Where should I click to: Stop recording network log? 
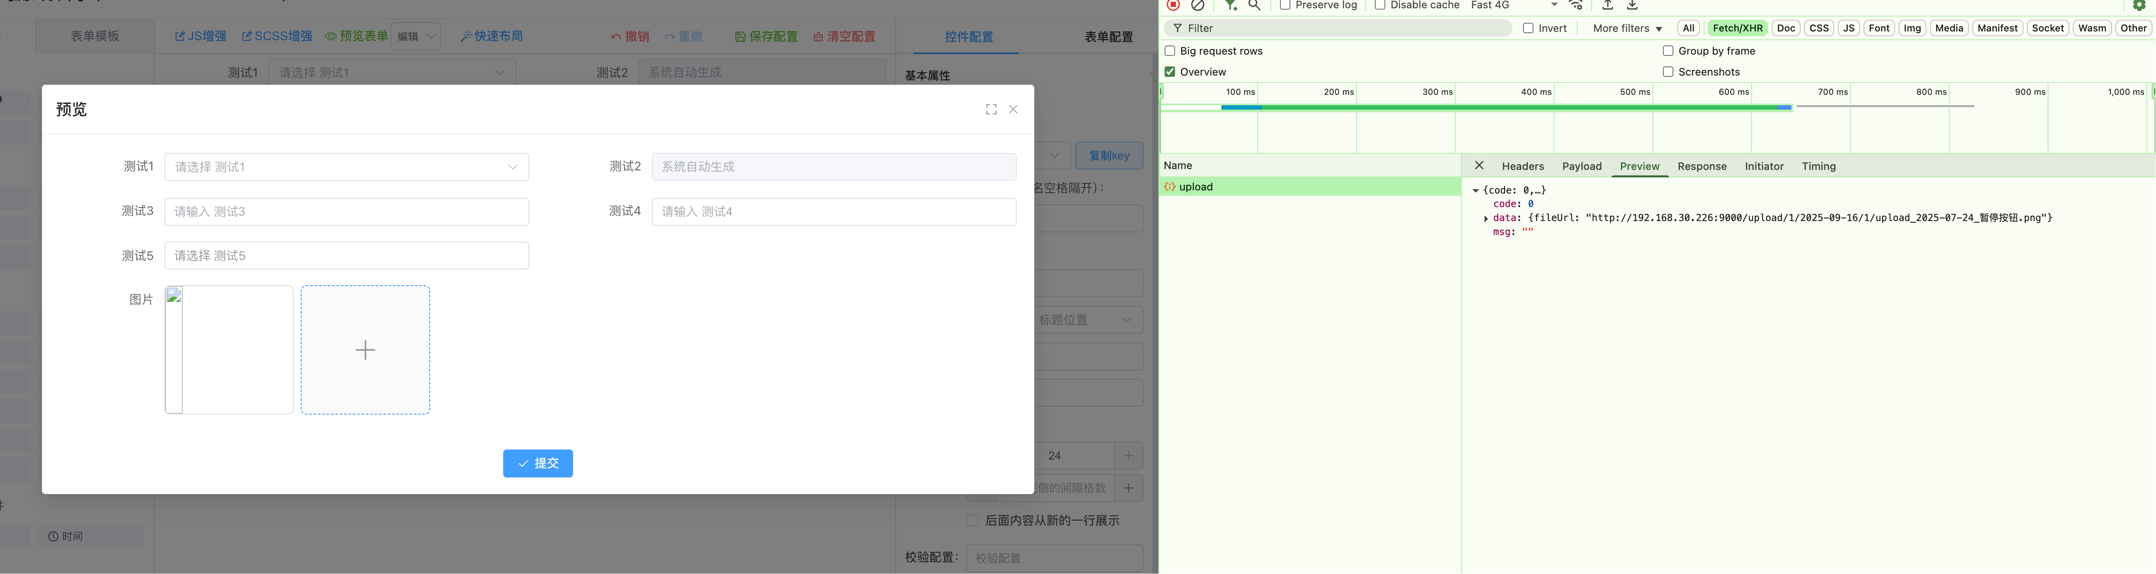[x=1173, y=5]
